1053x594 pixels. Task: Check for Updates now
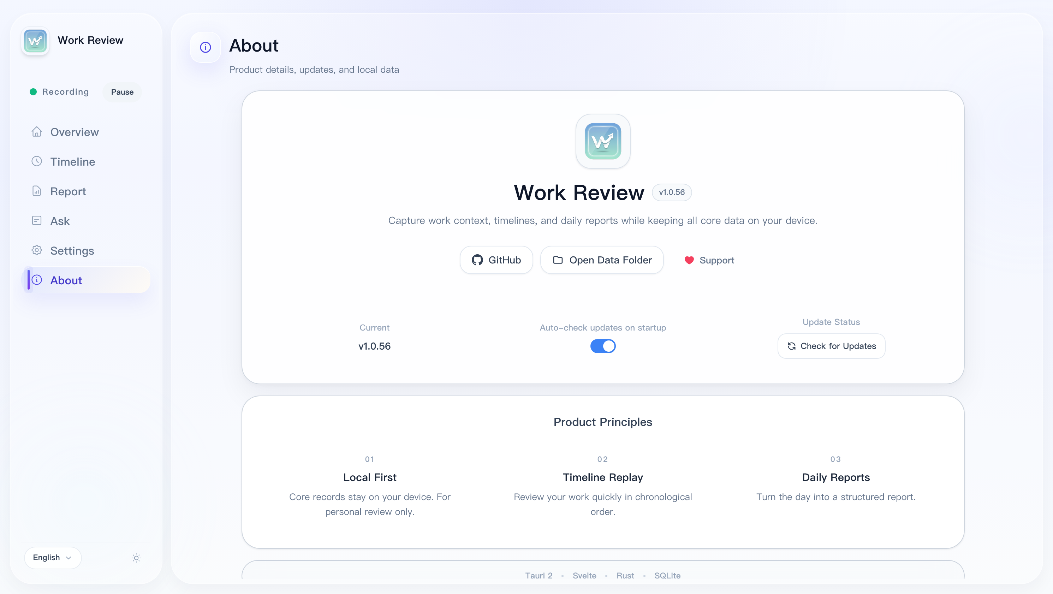click(x=832, y=346)
